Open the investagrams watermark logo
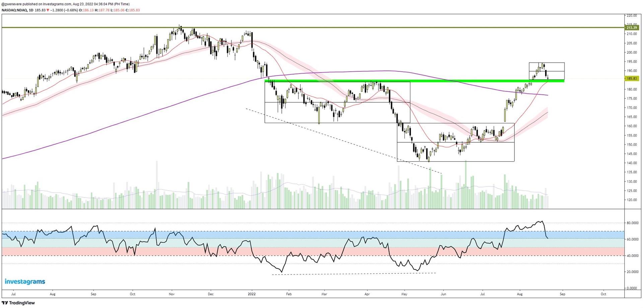The width and height of the screenshot is (643, 308). pyautogui.click(x=24, y=282)
